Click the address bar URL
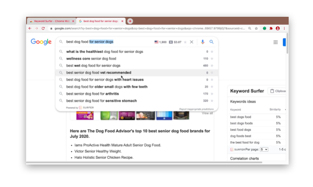313x187 pixels. pyautogui.click(x=149, y=28)
